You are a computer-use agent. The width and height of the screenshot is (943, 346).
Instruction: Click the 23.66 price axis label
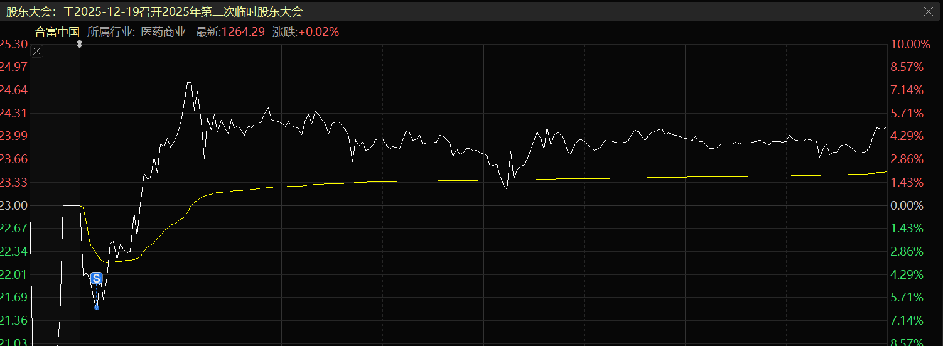(x=14, y=159)
